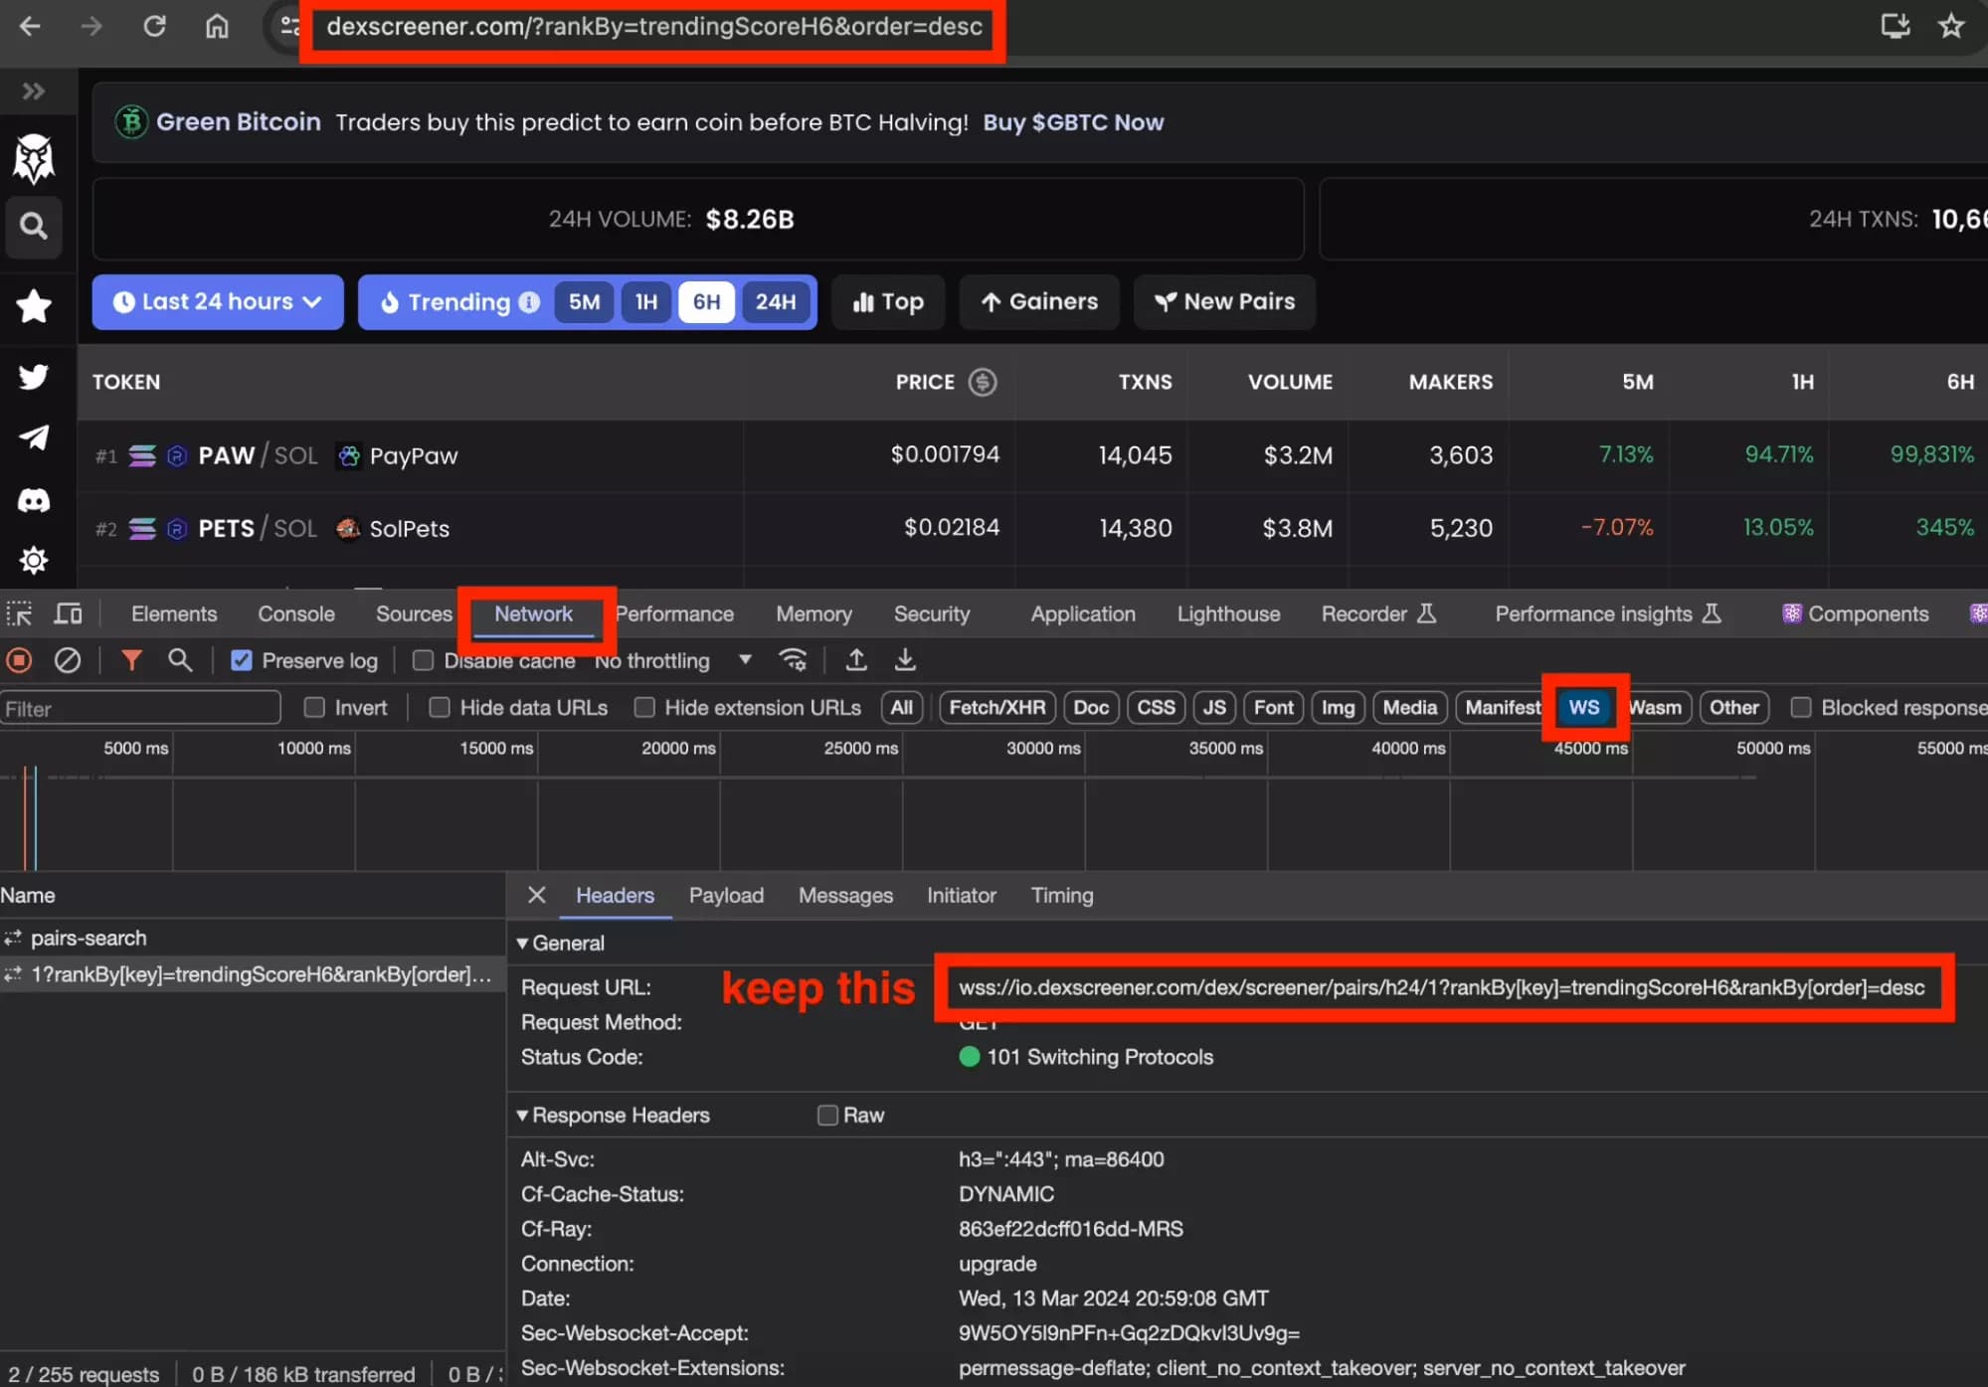Open the network request filter icon
Viewport: 1988px width, 1387px height.
pos(132,659)
